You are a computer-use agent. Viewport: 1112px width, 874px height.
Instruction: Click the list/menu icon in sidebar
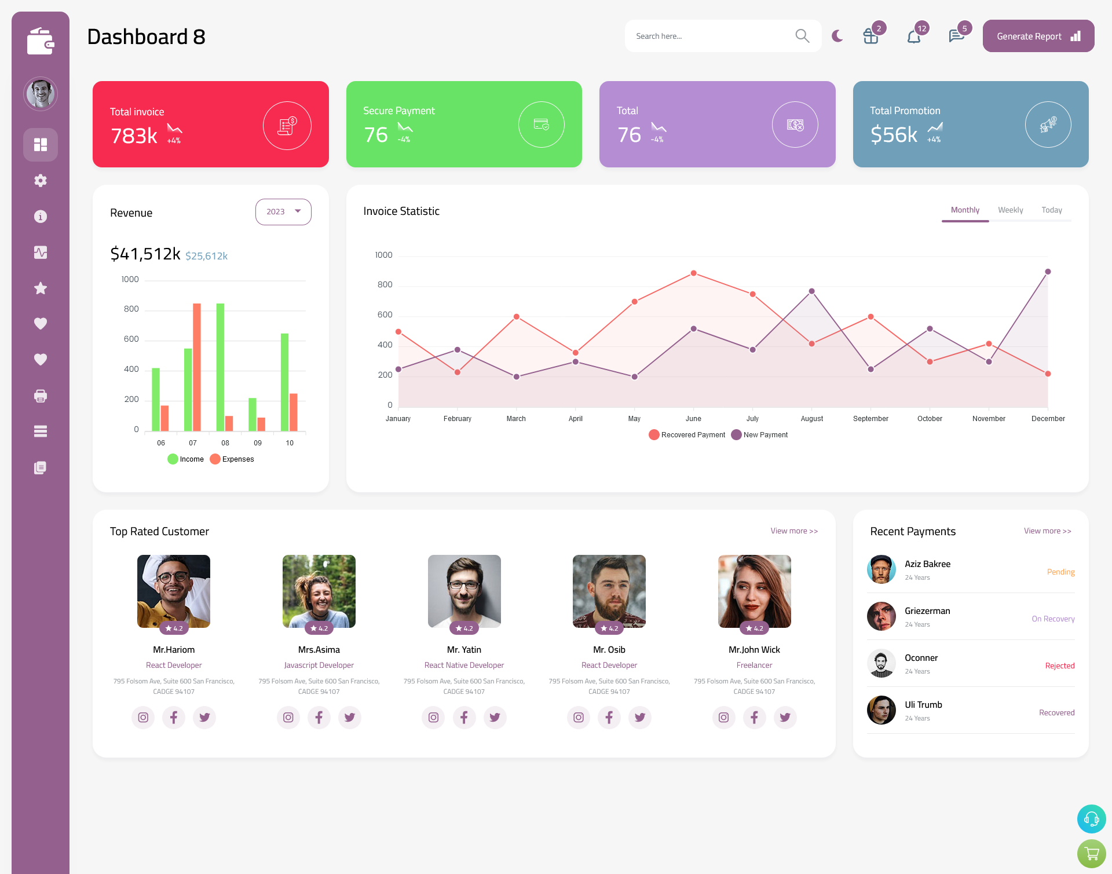[x=41, y=431]
